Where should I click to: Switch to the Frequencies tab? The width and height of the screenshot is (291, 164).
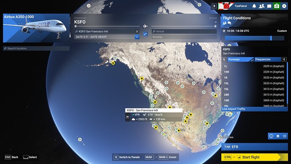click(268, 59)
